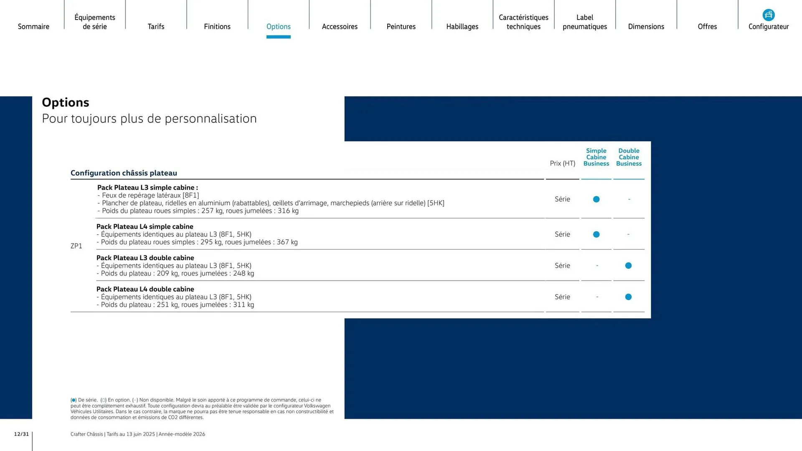Open the Caractéristiques techniques page
Viewport: 802px width, 451px height.
[523, 22]
